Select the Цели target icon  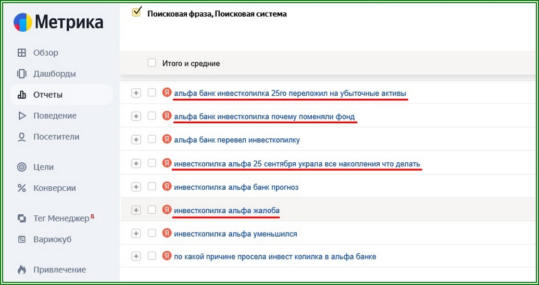22,167
